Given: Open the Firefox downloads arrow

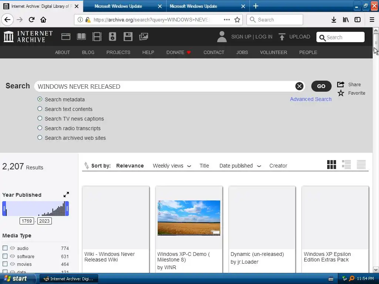Looking at the screenshot, I should point(334,20).
